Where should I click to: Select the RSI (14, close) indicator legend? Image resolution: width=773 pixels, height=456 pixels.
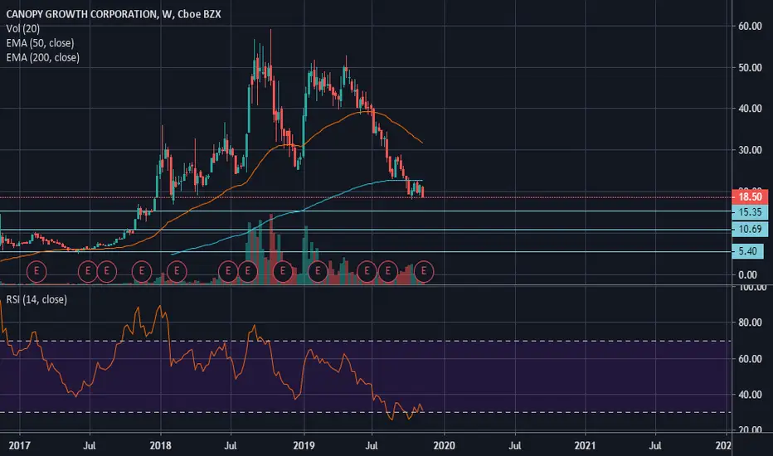tap(36, 299)
